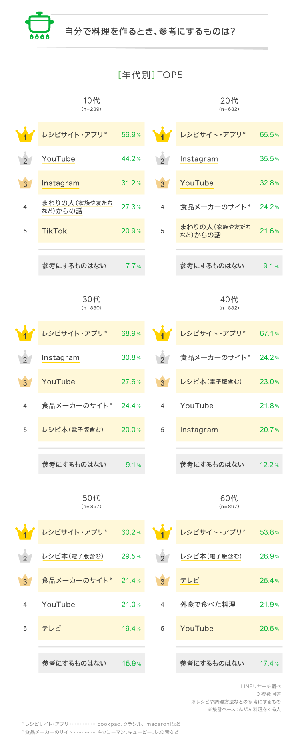The height and width of the screenshot is (747, 300).
Task: Click the underlined テレビ in 60代 list
Action: 190,581
